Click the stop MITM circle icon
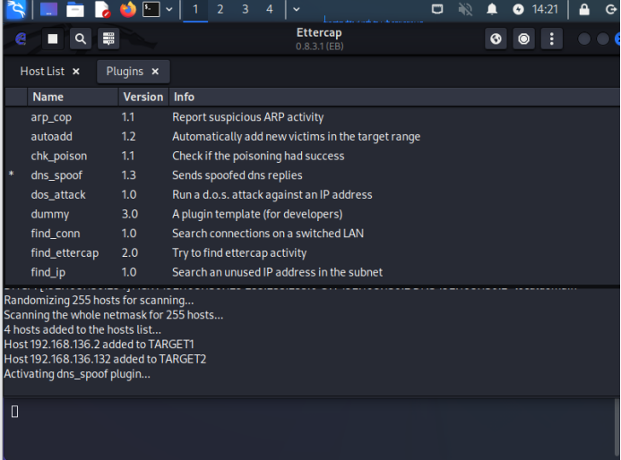Viewport: 621px width, 460px height. tap(523, 38)
